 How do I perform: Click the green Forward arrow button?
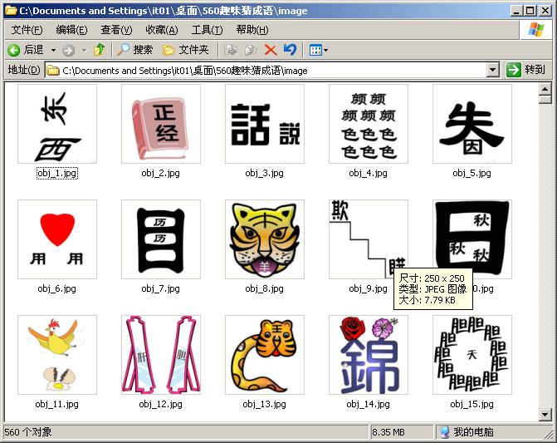(67, 50)
